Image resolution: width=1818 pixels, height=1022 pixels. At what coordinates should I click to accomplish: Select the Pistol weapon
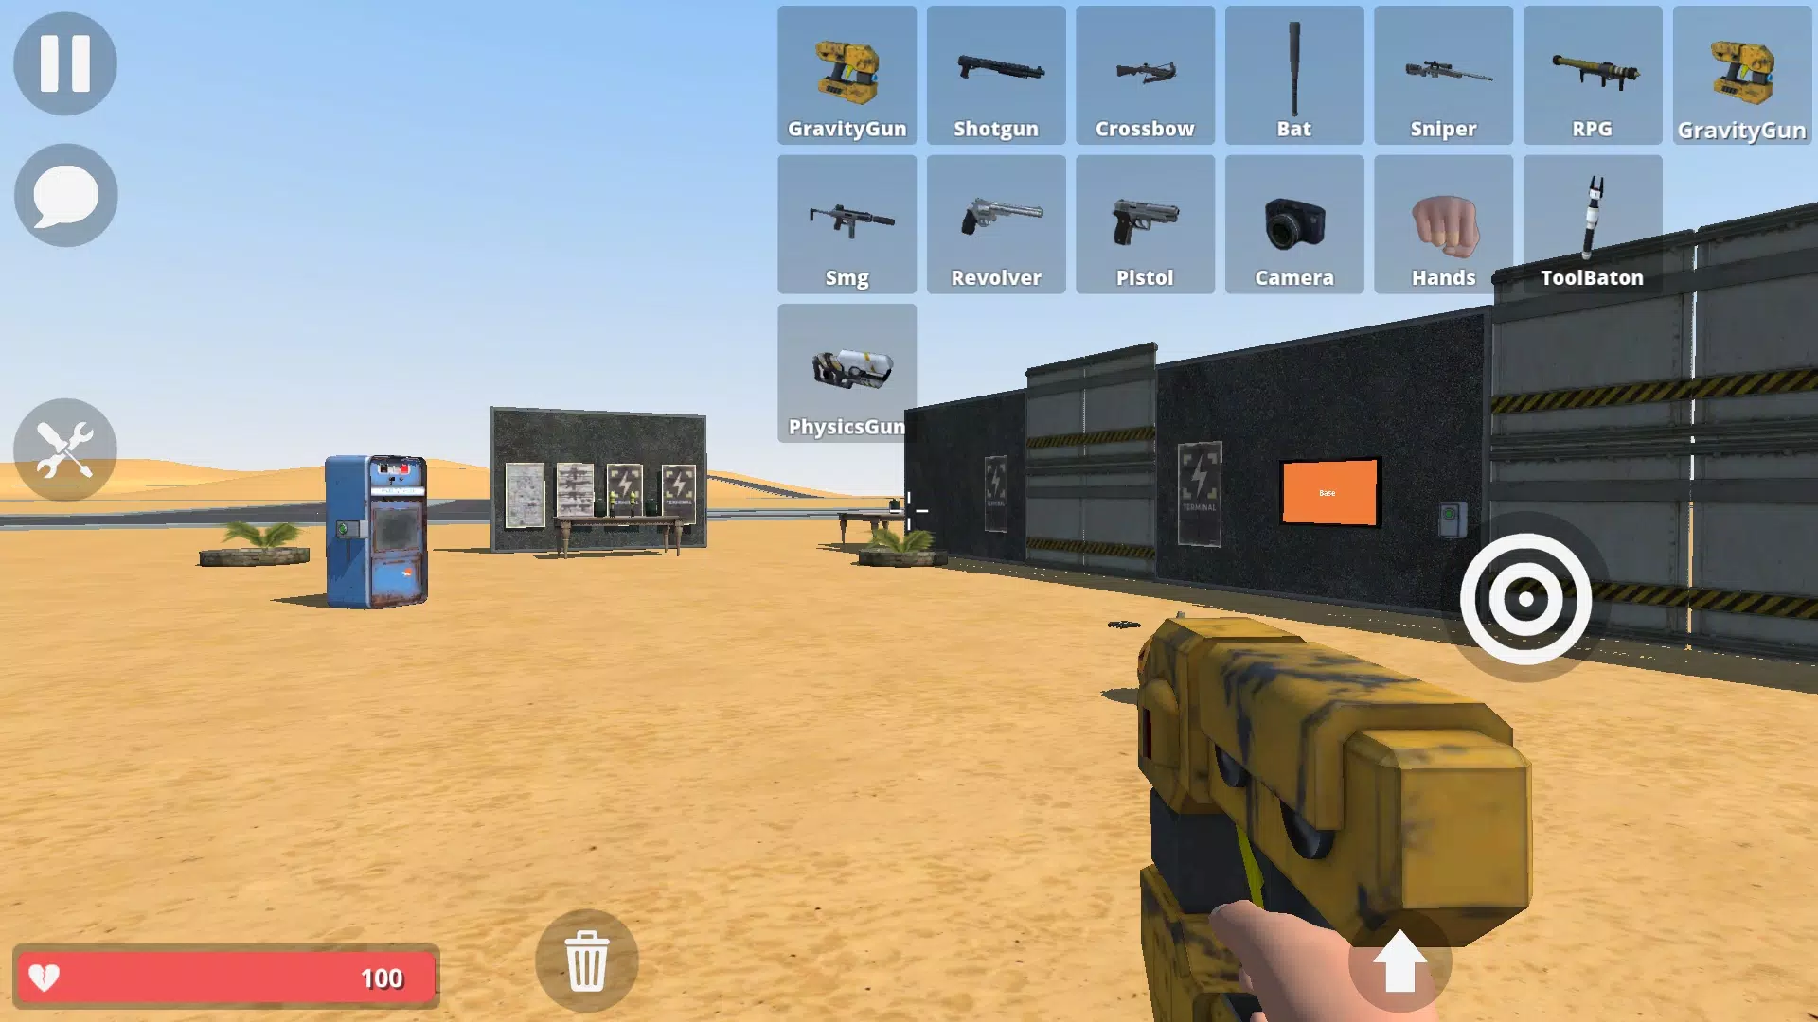[x=1145, y=224]
